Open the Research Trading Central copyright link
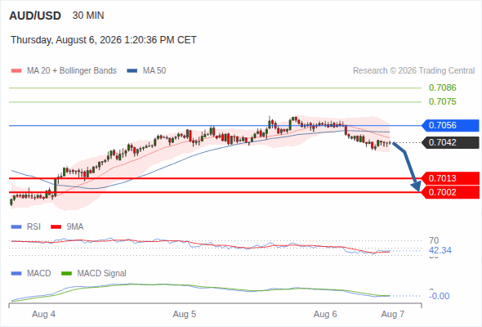The height and width of the screenshot is (327, 482). point(413,71)
